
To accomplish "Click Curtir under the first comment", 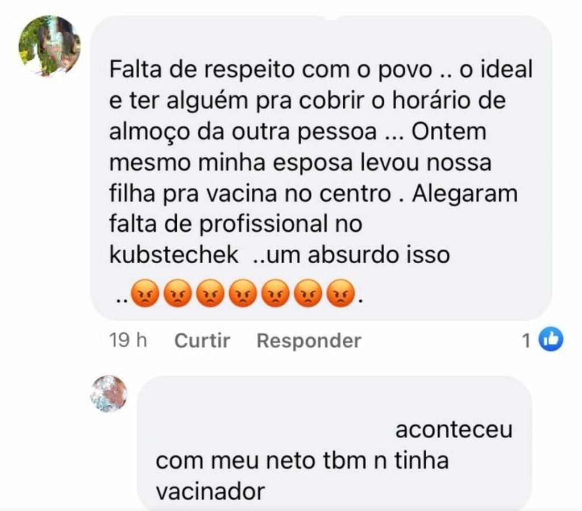I will pos(202,340).
